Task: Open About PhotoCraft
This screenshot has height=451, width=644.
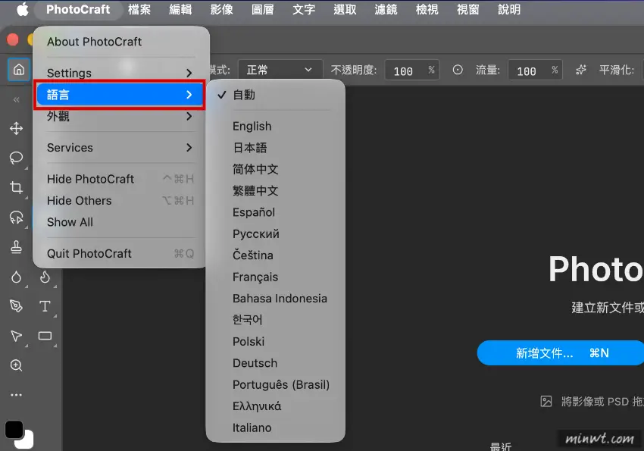Action: click(120, 42)
